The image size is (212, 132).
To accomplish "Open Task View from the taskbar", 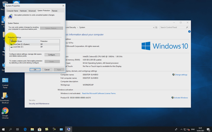I will click(x=18, y=129).
